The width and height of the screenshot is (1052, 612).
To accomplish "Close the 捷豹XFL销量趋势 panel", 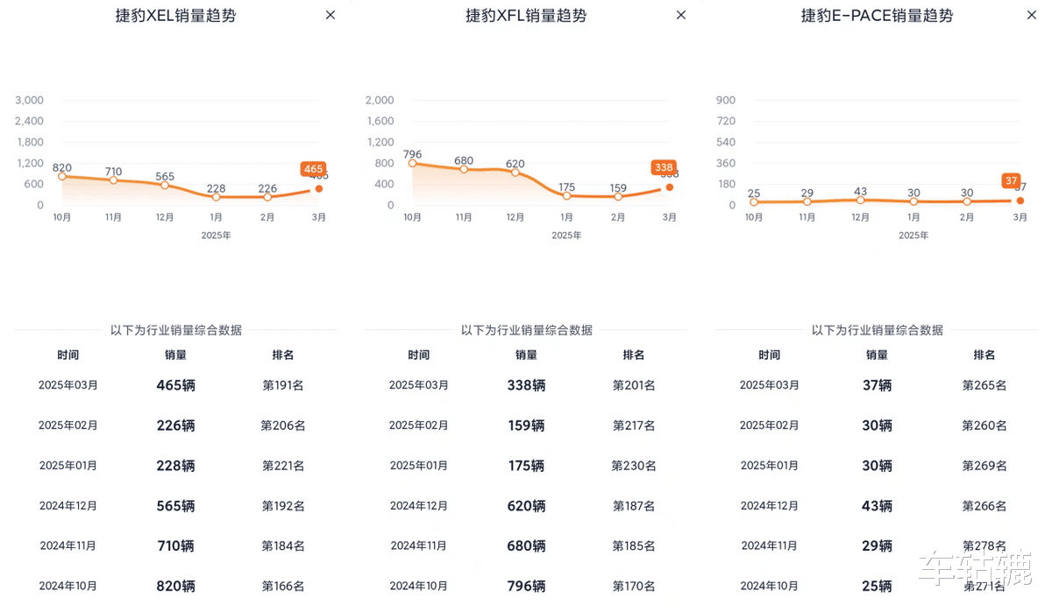I will 681,15.
